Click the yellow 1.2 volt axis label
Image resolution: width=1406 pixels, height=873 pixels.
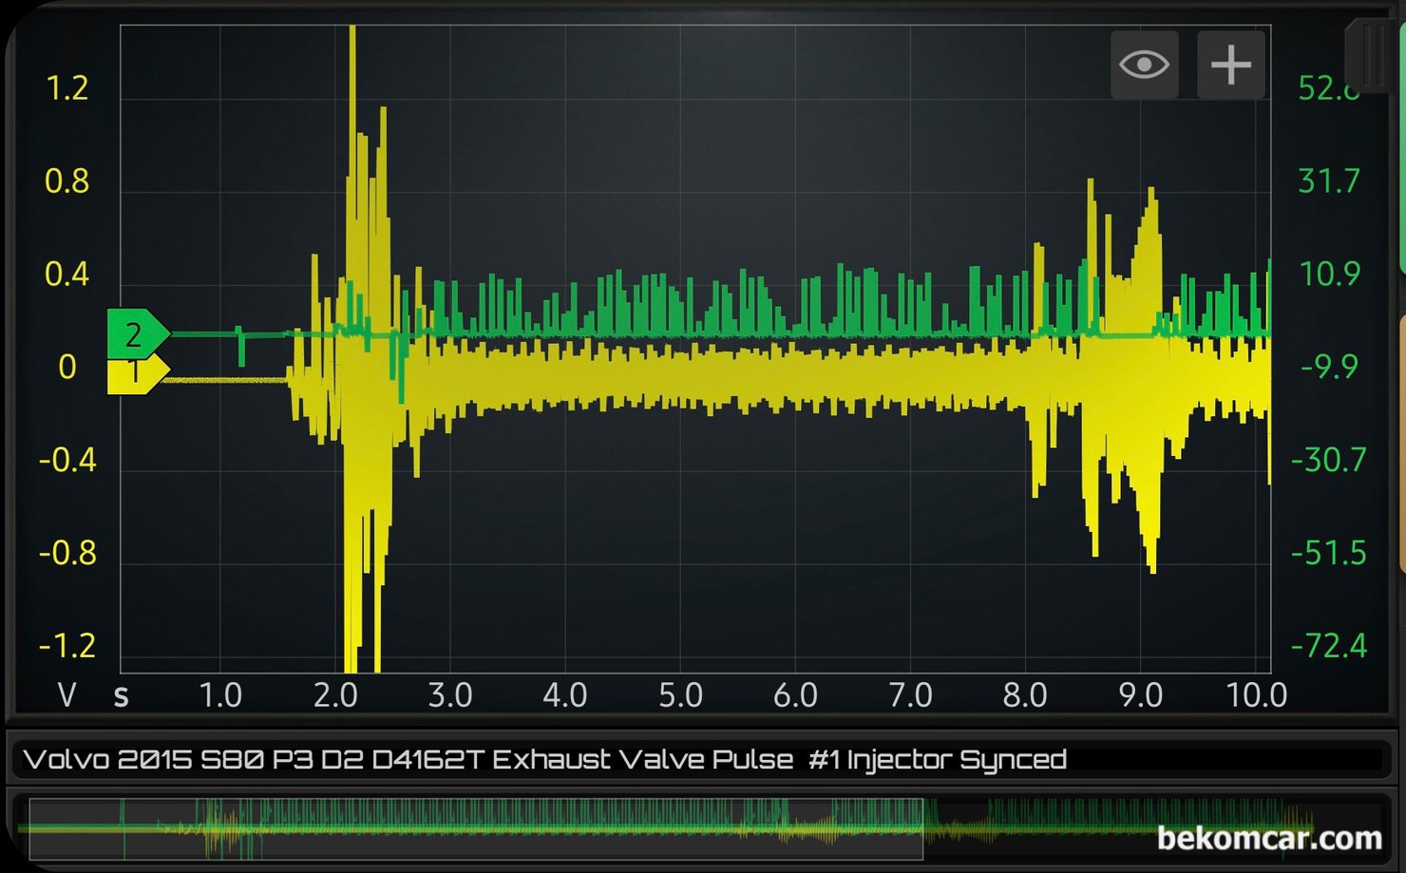[x=66, y=88]
